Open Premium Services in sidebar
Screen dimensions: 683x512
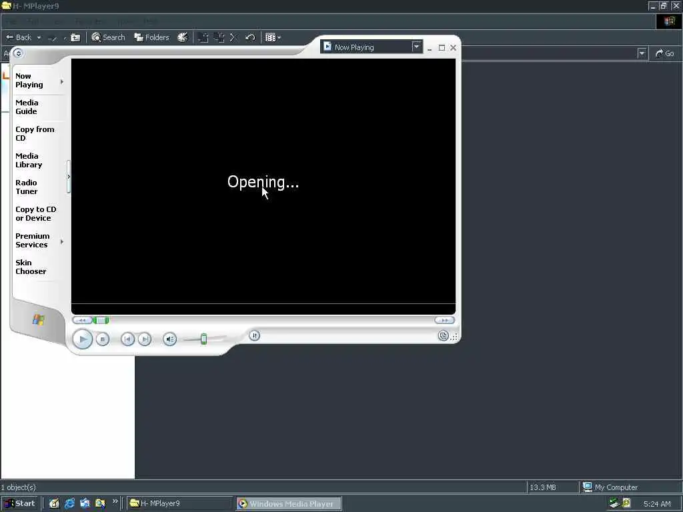click(x=32, y=240)
